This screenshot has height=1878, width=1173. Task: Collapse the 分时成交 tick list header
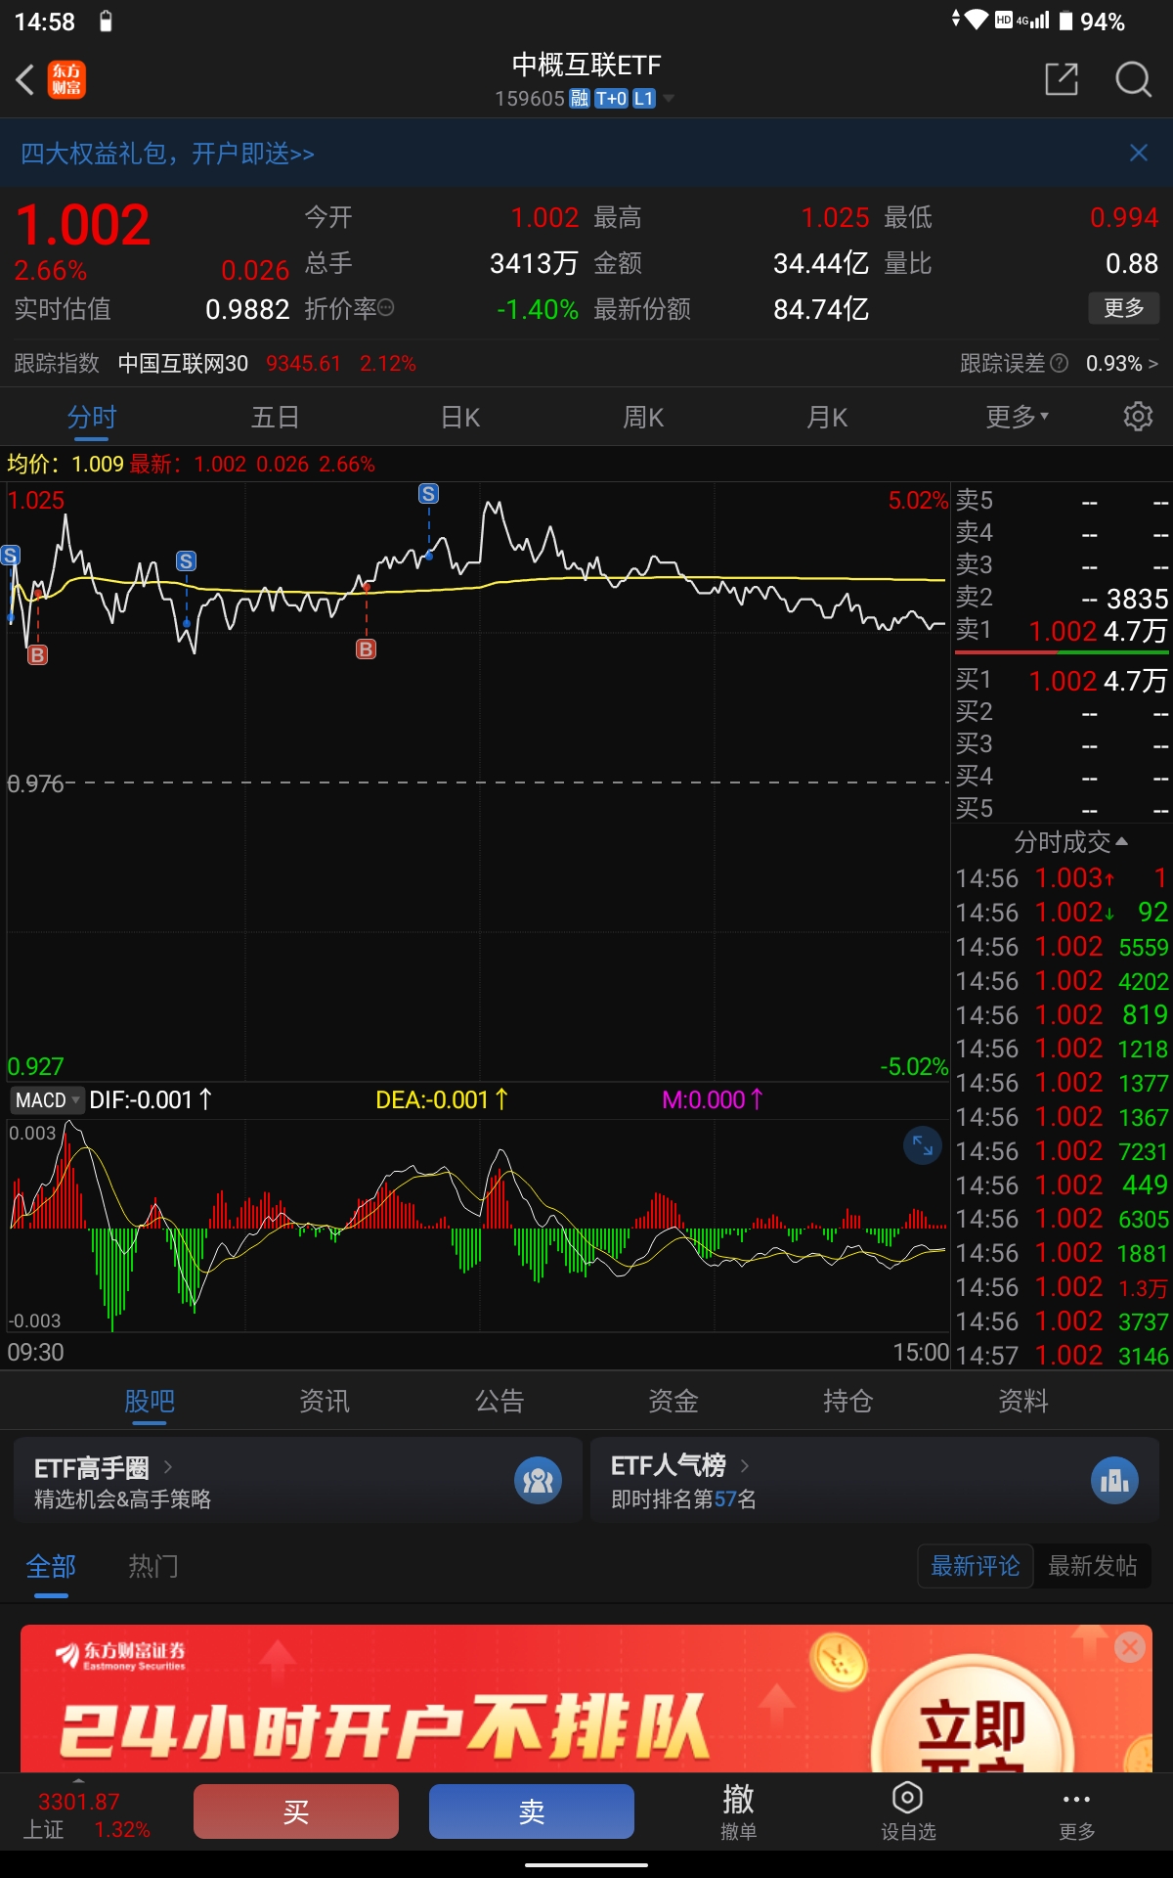click(1070, 841)
